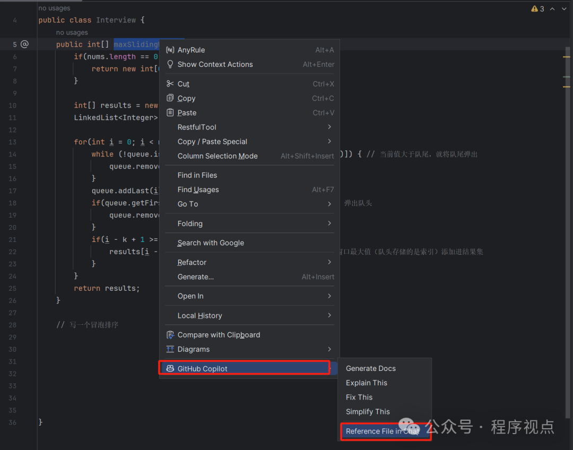Expand the Local History submenu arrow
Viewport: 573px width, 450px height.
tap(329, 315)
